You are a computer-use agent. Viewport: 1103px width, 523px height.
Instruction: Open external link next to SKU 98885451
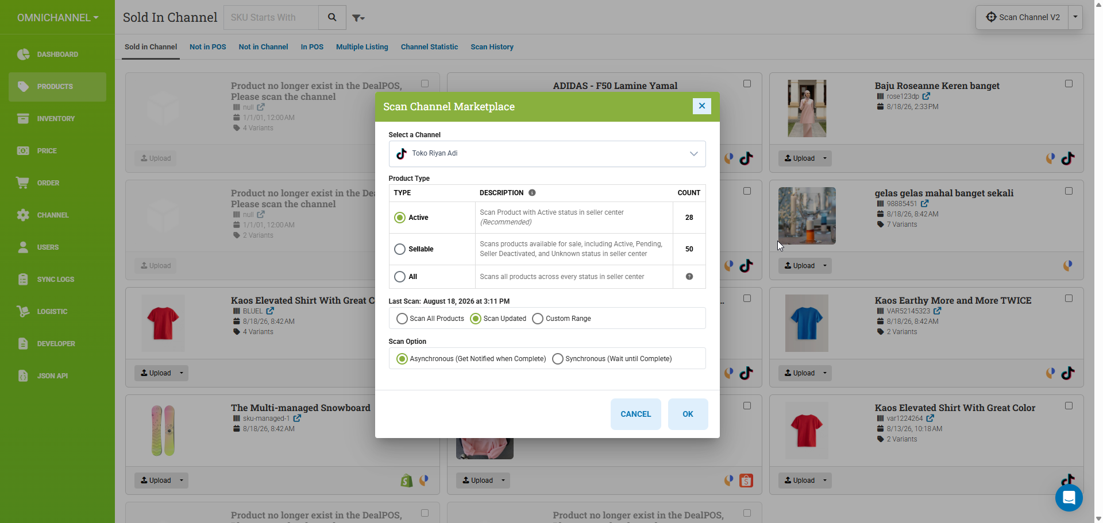coord(924,204)
